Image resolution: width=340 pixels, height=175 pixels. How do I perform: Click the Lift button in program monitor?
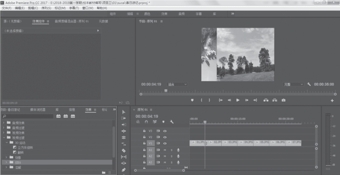266,100
